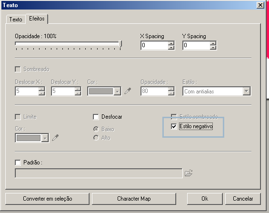Open the Limite Cor color dropdown

[x=45, y=138]
